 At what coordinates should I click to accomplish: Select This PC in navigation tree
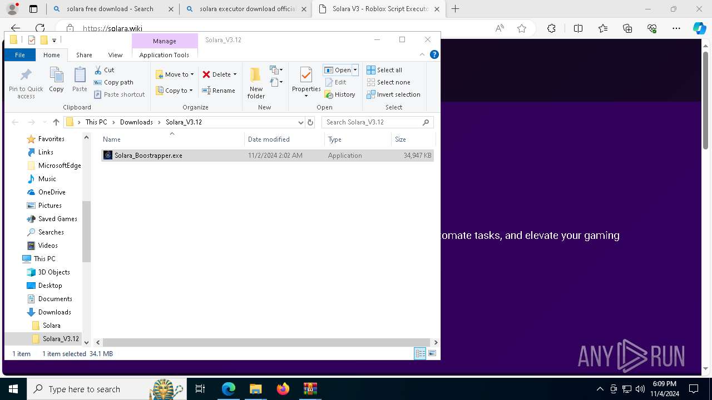click(x=44, y=259)
